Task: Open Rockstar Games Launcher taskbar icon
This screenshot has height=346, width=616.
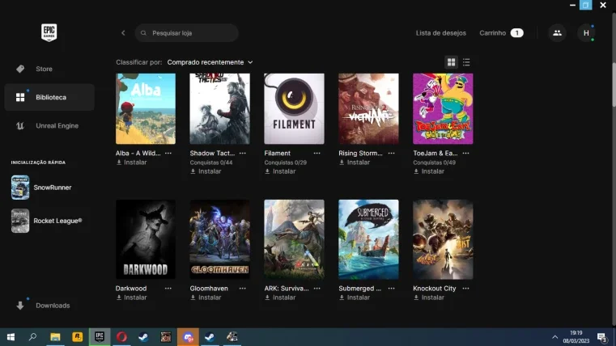Action: 78,337
